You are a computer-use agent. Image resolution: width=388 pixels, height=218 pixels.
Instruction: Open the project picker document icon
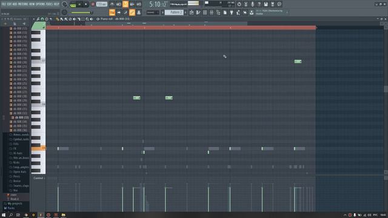tap(225, 12)
